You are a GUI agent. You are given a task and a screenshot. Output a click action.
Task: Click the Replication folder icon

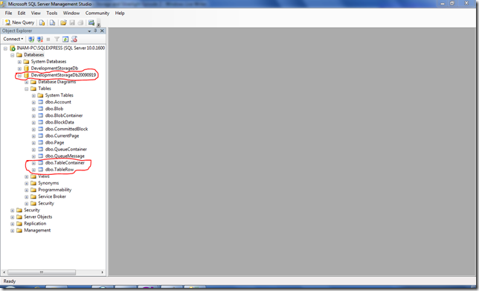pos(19,223)
